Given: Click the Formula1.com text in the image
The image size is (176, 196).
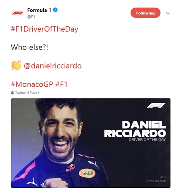Looking at the screenshot, I should (156, 181).
